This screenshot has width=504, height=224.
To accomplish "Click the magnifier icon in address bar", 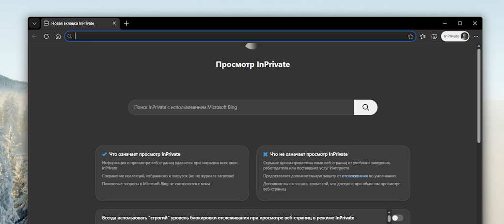I will pos(69,36).
